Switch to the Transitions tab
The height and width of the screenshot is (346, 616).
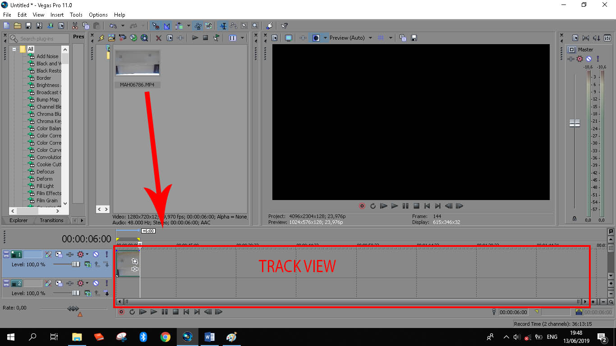click(x=51, y=220)
